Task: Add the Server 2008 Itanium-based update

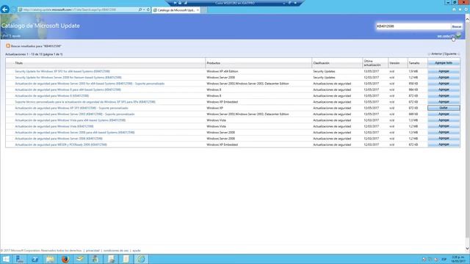Action: [x=444, y=77]
